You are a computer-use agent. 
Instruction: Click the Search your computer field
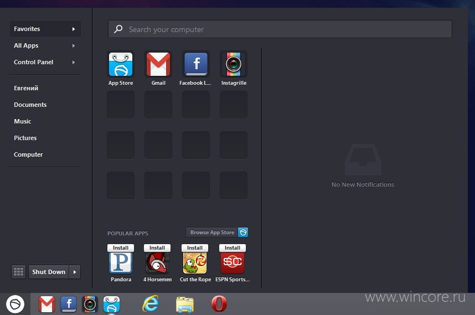click(280, 29)
